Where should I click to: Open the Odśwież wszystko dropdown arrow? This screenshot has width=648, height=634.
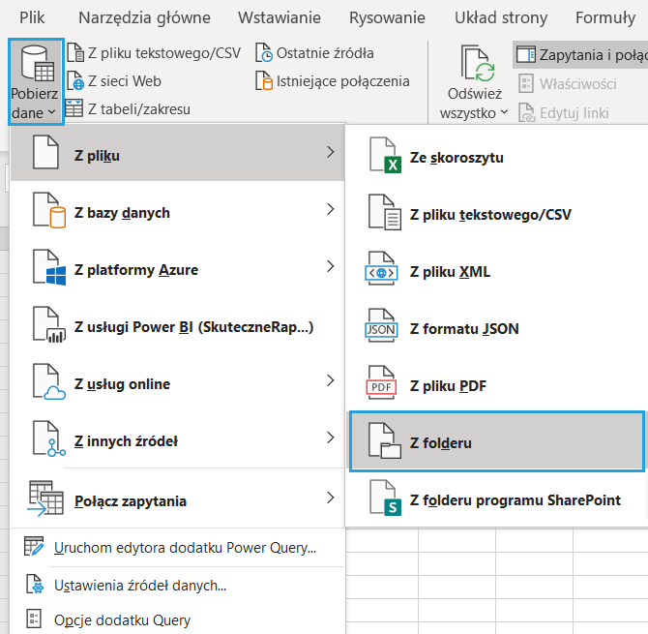tap(504, 113)
